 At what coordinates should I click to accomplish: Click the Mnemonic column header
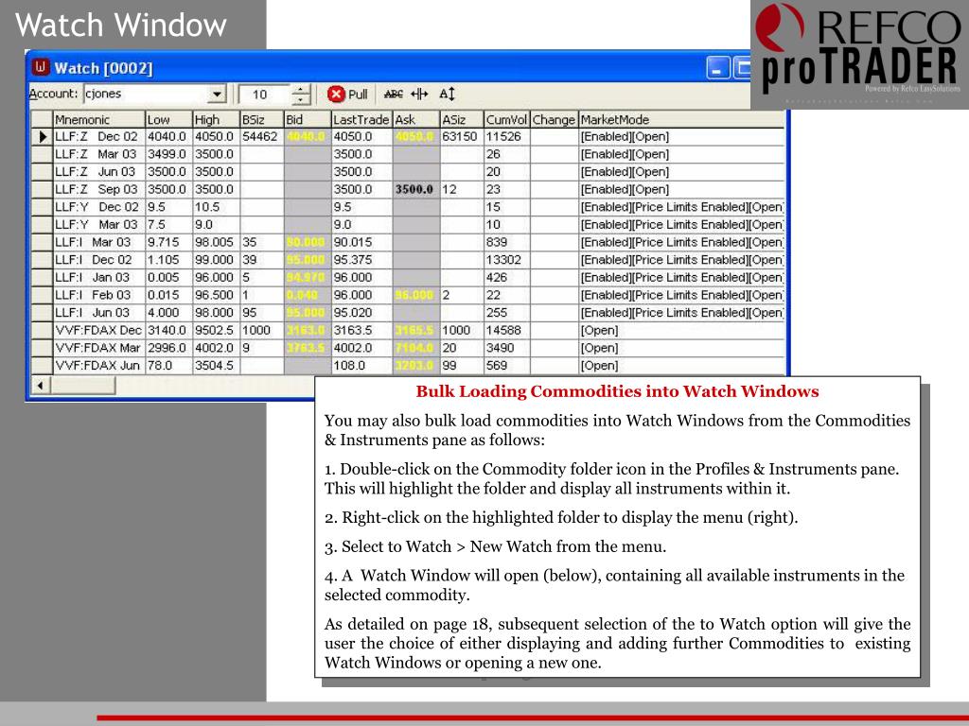pyautogui.click(x=99, y=119)
